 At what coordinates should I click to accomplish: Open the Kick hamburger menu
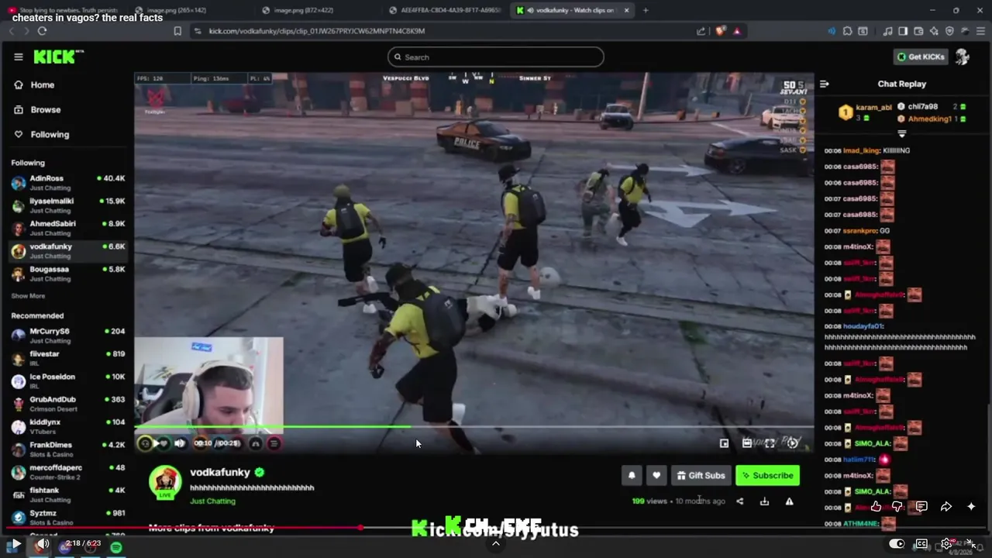[x=19, y=57]
